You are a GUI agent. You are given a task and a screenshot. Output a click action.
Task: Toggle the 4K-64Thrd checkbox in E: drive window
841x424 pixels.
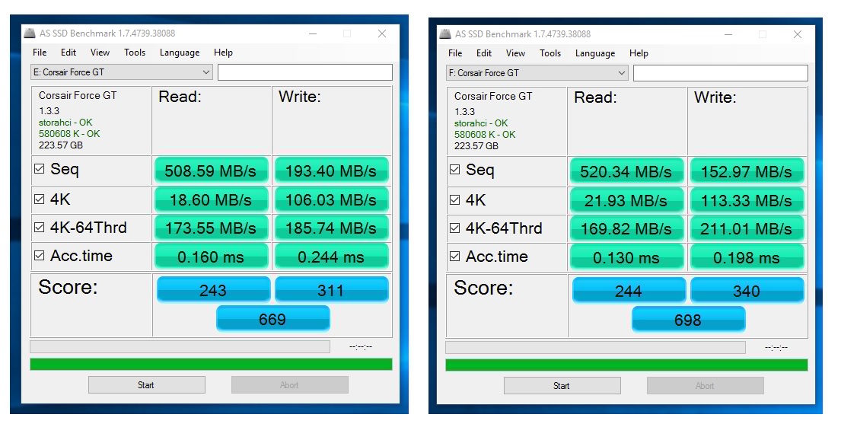point(39,227)
